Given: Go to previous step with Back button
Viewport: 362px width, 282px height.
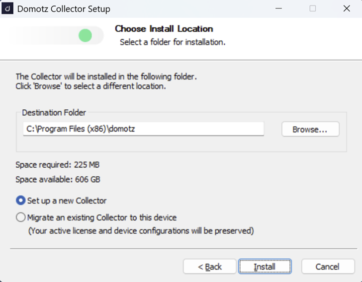Looking at the screenshot, I should coord(210,267).
